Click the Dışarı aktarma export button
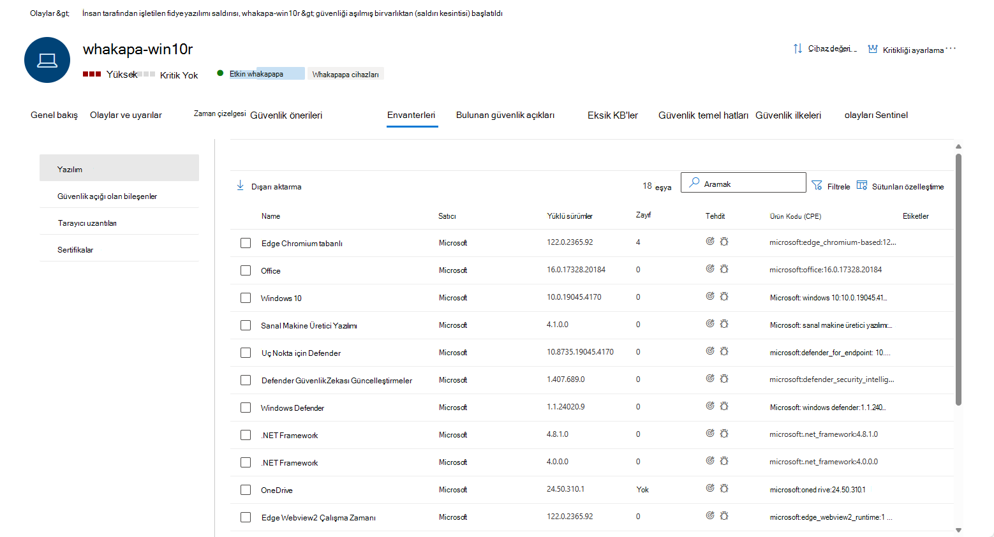The image size is (994, 537). [x=269, y=186]
